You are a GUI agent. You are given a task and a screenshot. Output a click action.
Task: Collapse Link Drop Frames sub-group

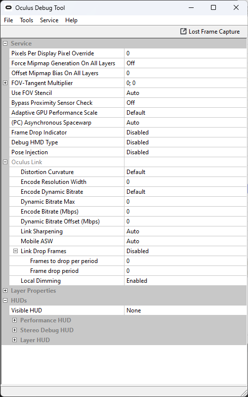click(16, 251)
